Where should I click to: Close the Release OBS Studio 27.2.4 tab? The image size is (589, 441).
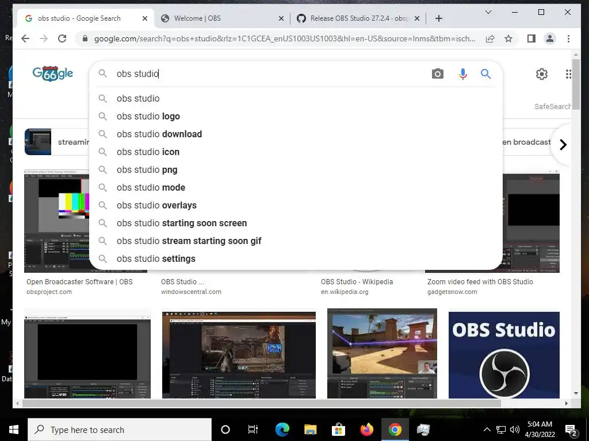pyautogui.click(x=416, y=18)
